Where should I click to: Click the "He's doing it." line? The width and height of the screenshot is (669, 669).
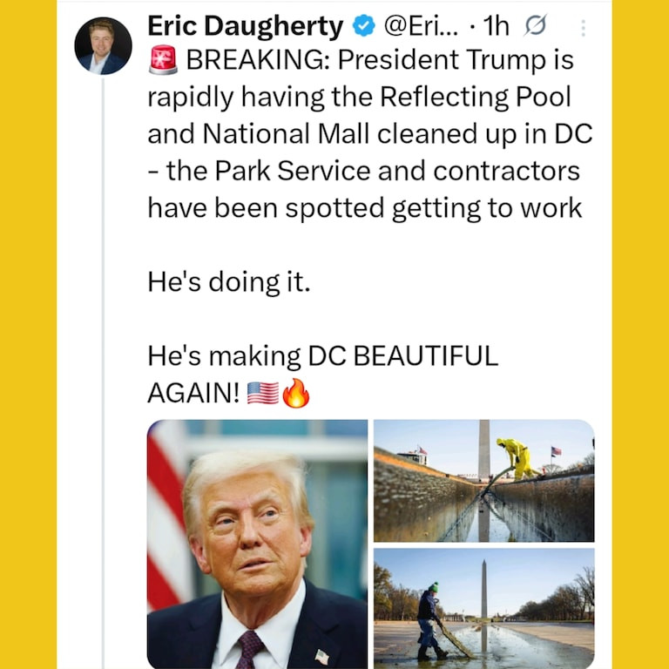229,283
